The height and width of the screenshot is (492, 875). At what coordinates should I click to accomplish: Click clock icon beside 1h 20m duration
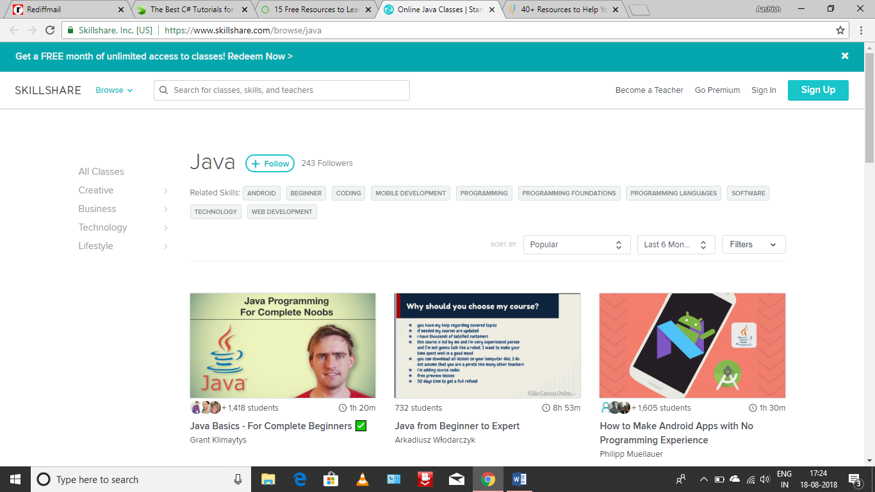click(x=342, y=408)
